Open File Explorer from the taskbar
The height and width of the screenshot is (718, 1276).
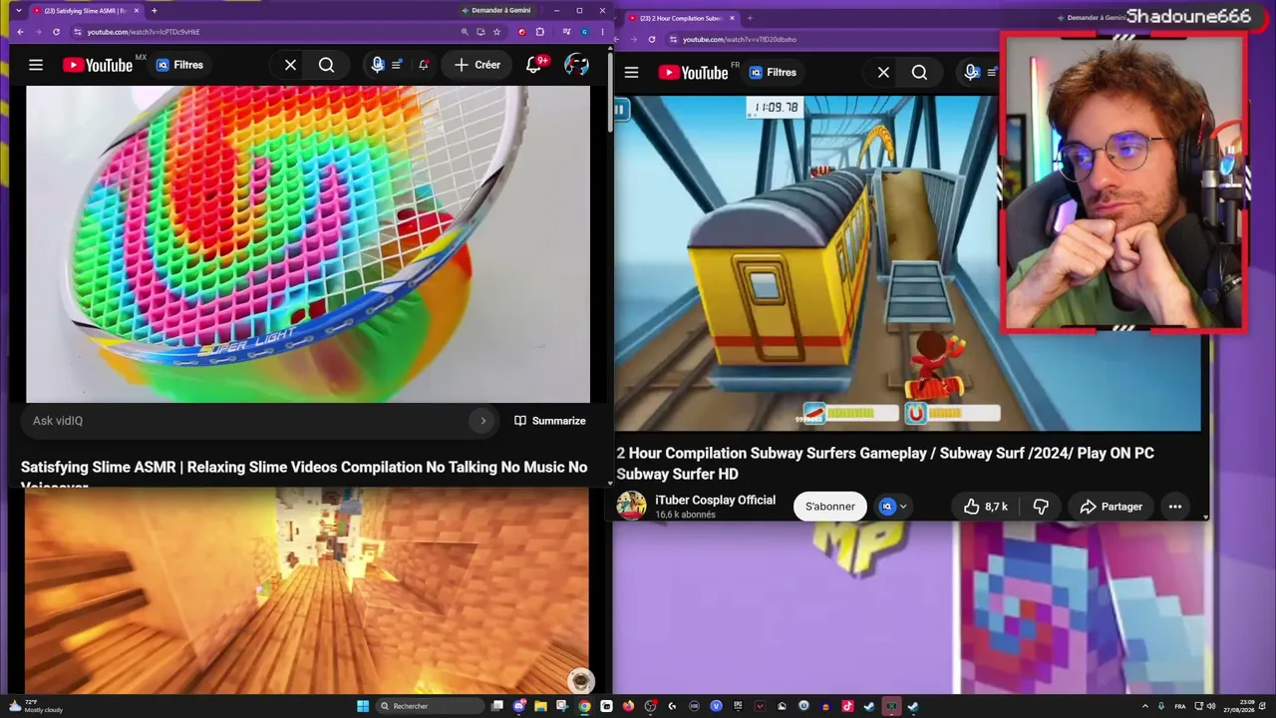pyautogui.click(x=541, y=706)
